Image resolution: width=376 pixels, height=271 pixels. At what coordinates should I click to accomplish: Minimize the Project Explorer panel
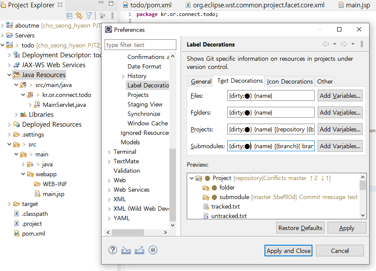tap(101, 3)
